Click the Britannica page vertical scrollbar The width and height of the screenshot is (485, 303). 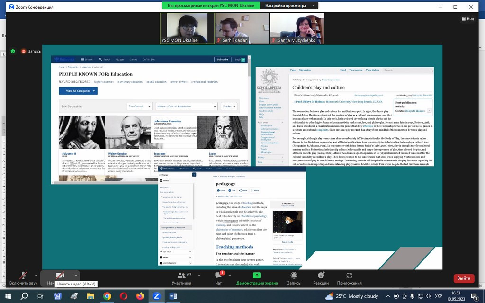(x=249, y=68)
